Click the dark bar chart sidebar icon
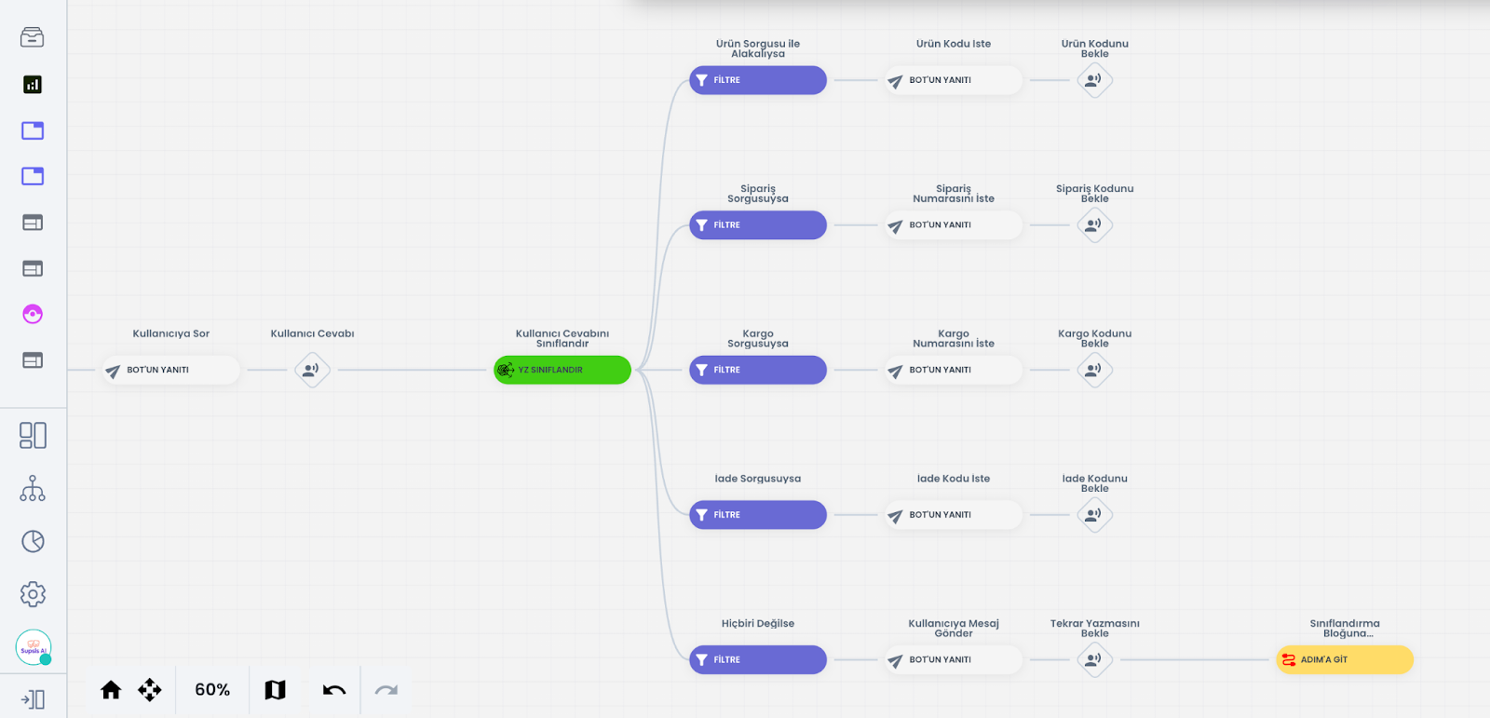1490x718 pixels. [33, 85]
